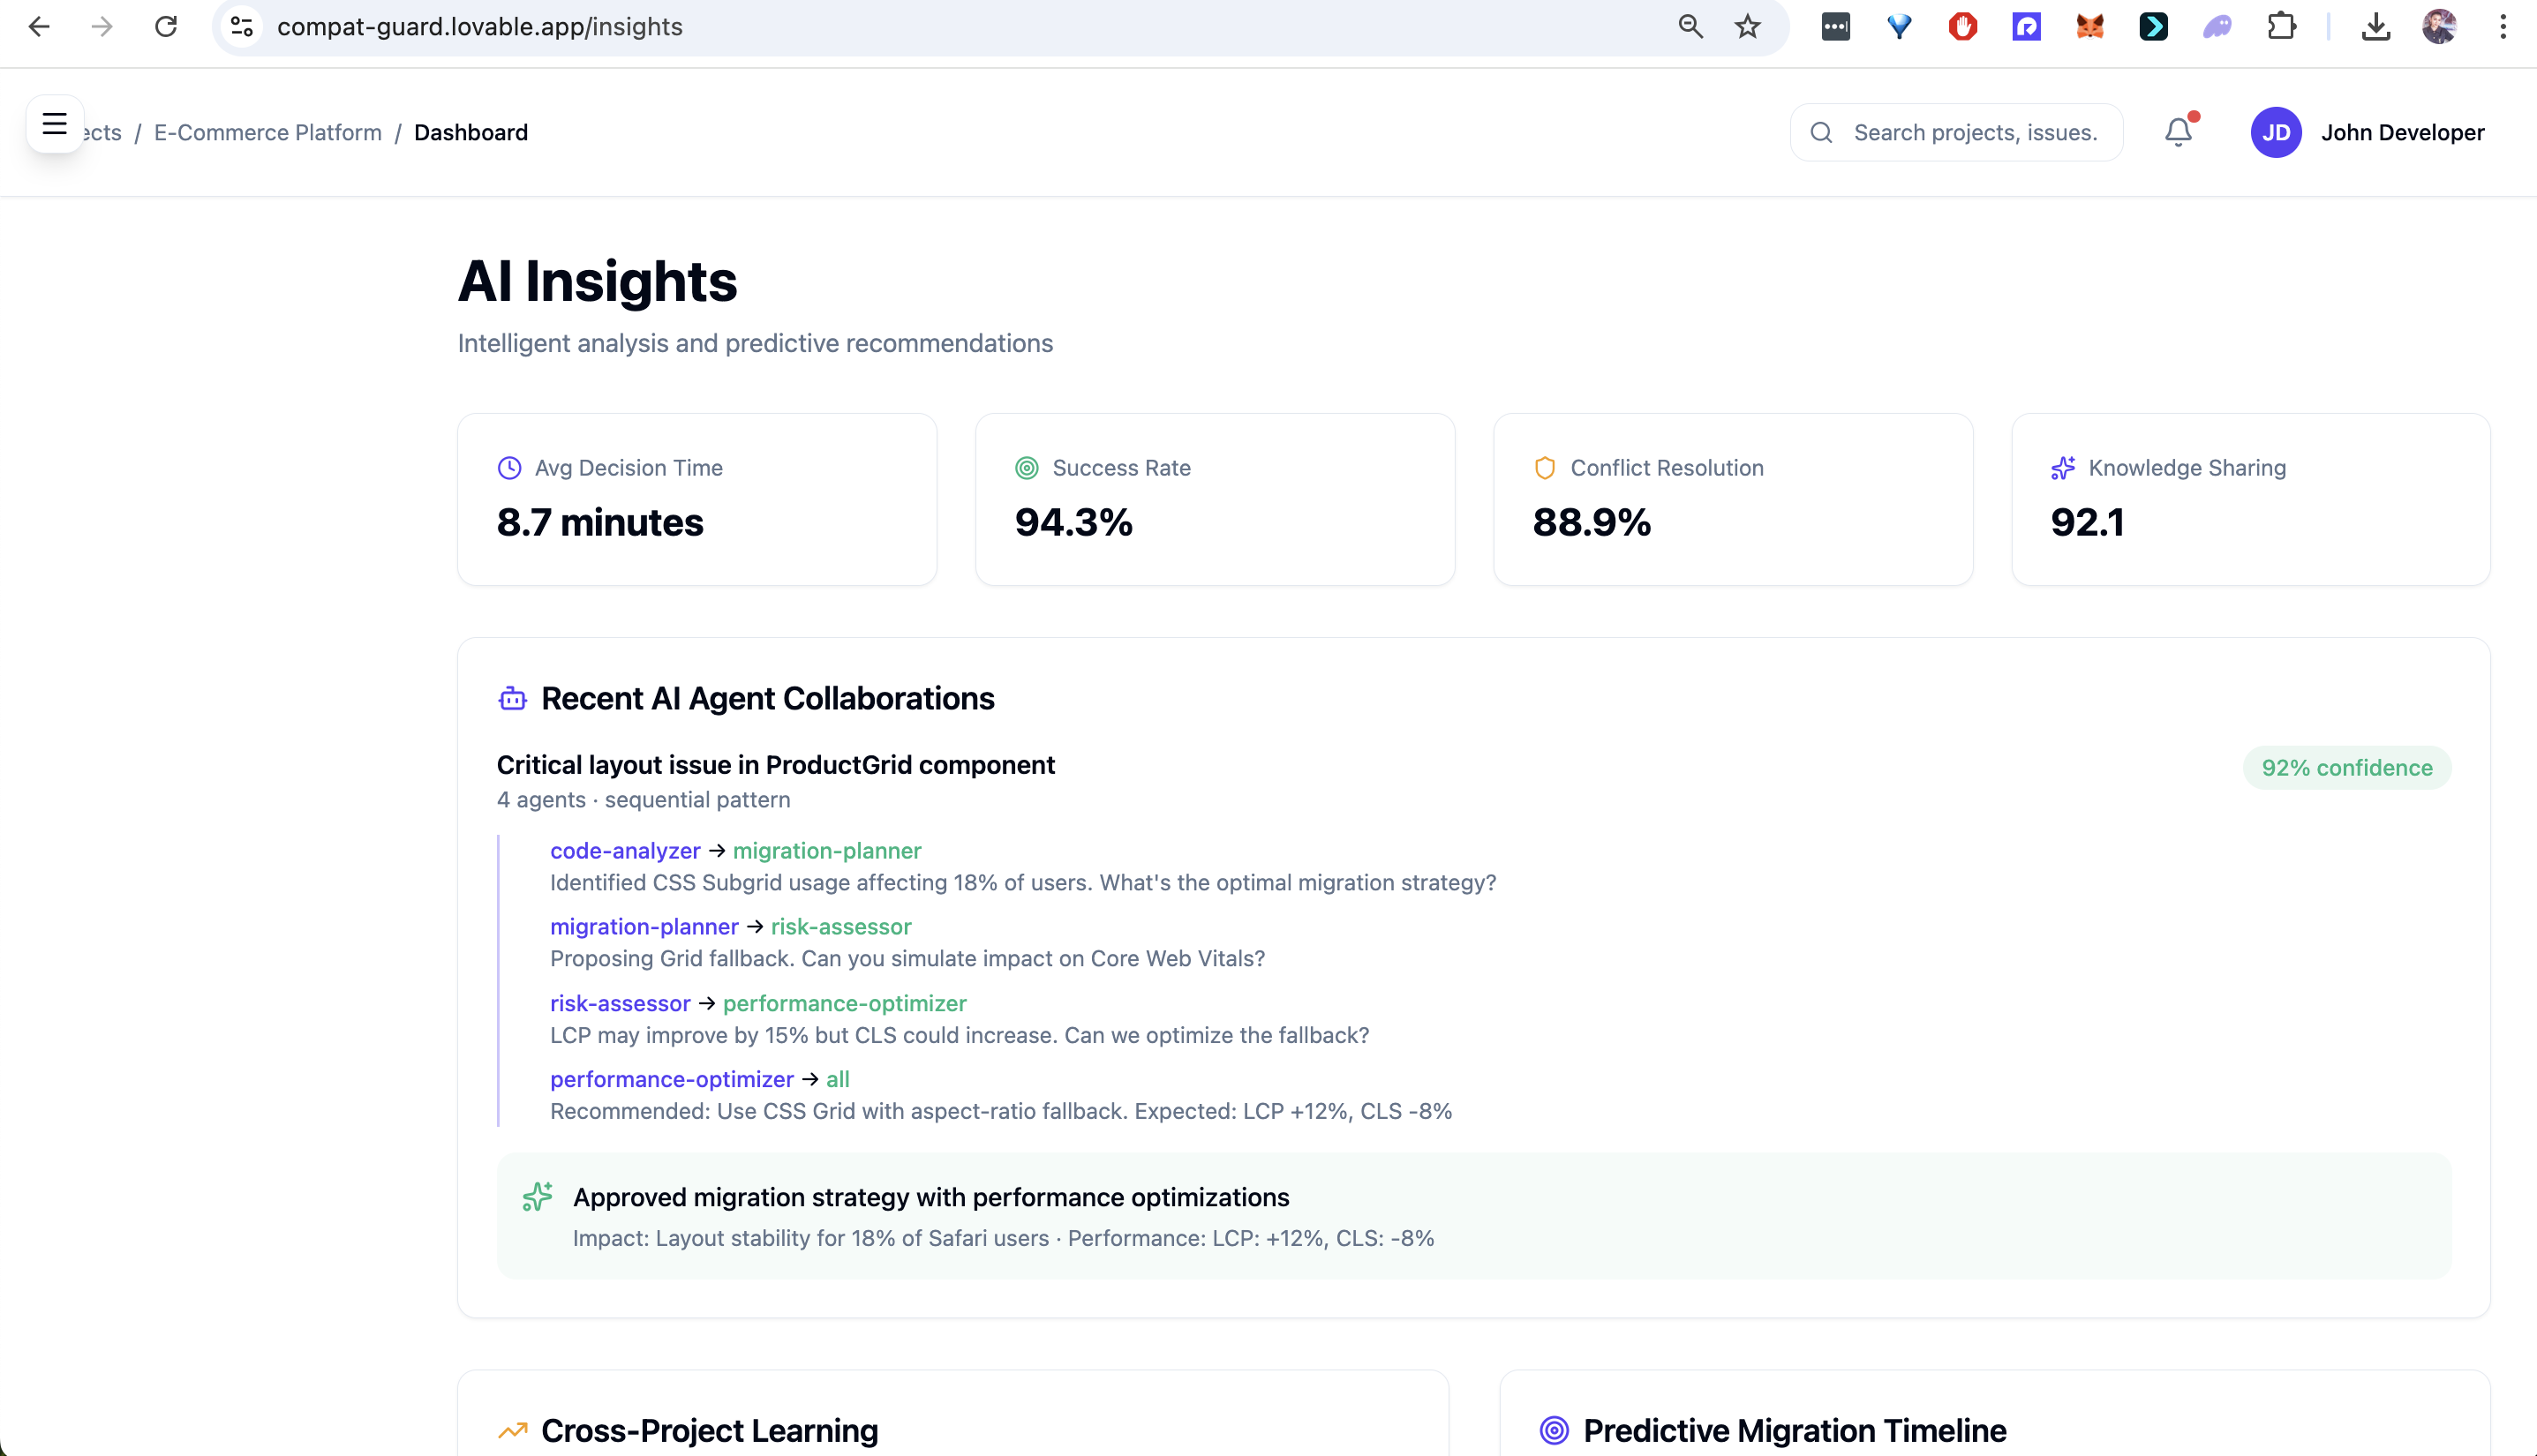Click the code-analyzer agent link
Image resolution: width=2537 pixels, height=1456 pixels.
tap(624, 851)
